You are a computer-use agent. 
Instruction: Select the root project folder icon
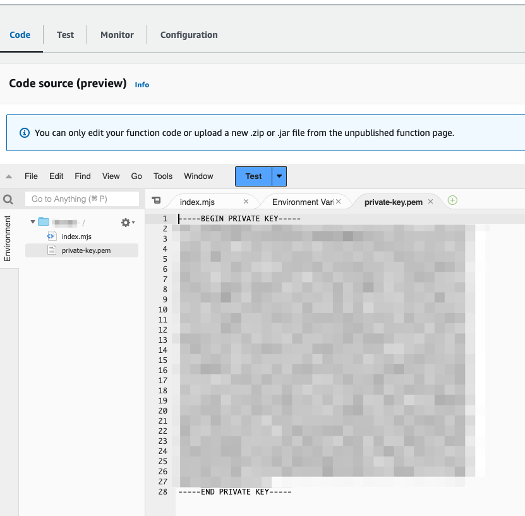pyautogui.click(x=44, y=221)
